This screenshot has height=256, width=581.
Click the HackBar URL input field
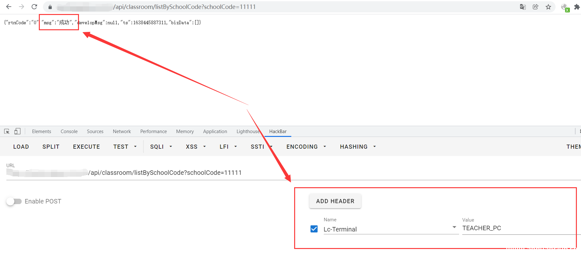(x=191, y=173)
